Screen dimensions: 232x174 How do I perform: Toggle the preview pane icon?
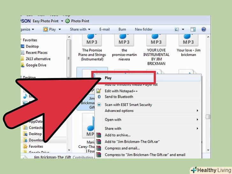(193, 29)
